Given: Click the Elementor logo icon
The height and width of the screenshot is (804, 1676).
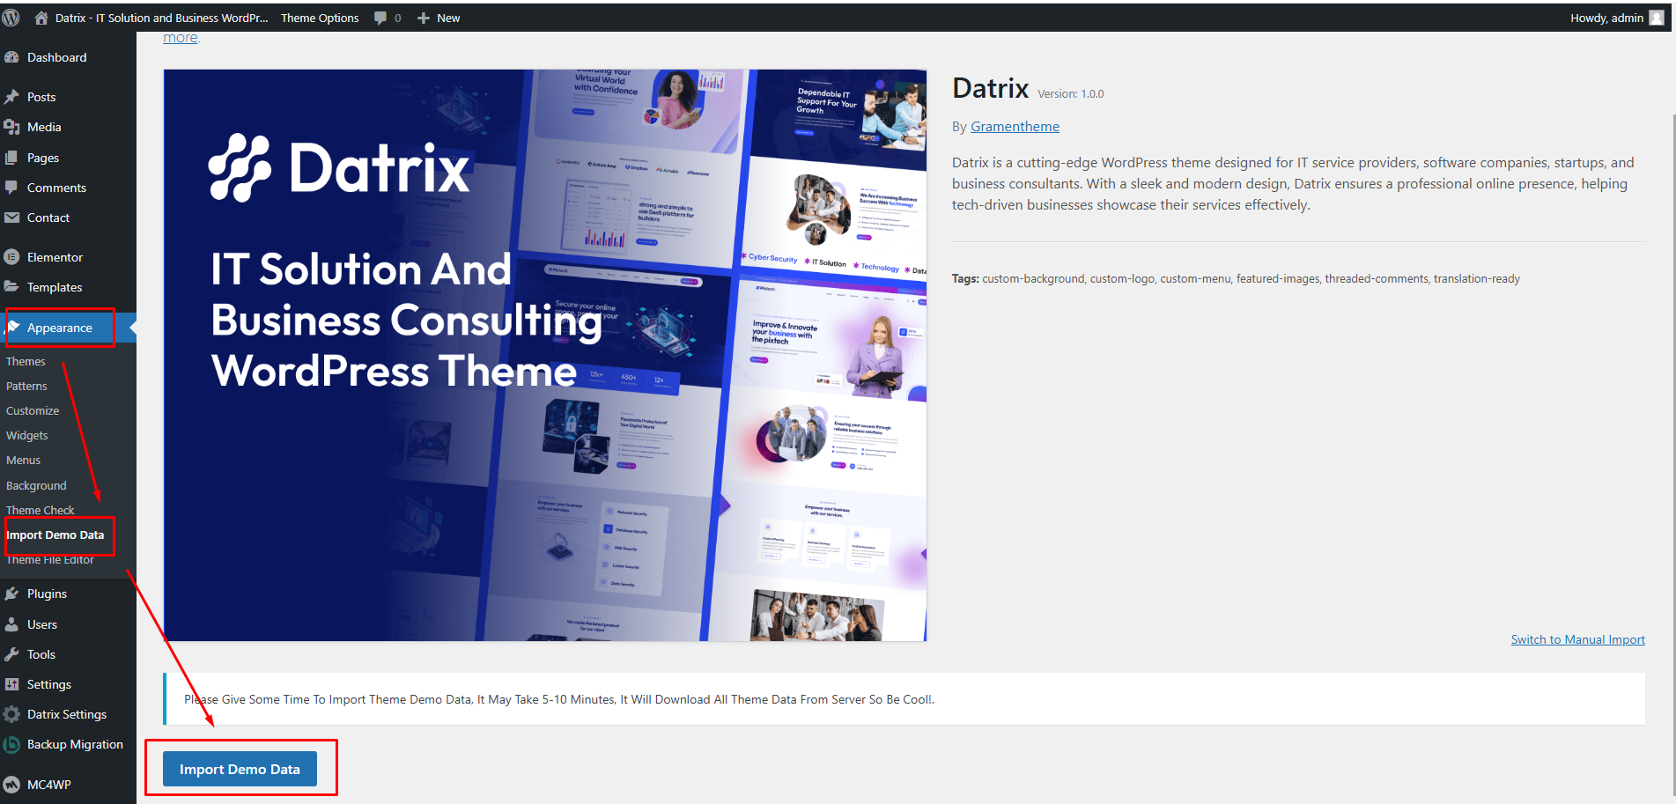Looking at the screenshot, I should [11, 257].
